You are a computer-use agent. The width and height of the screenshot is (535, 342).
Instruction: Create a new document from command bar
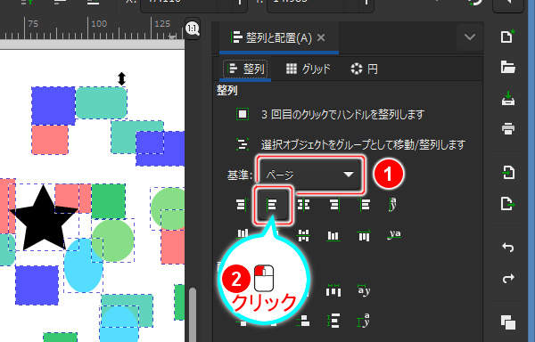(x=507, y=37)
